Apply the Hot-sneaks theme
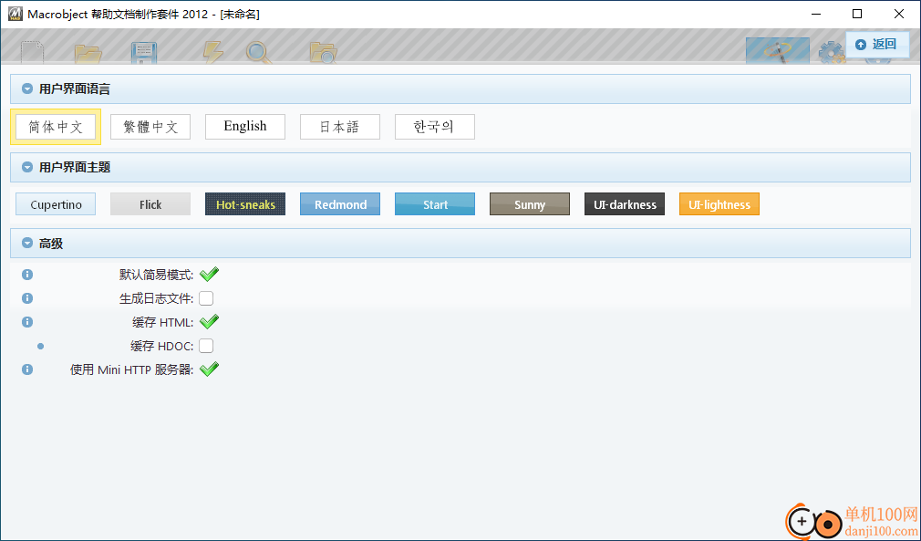 click(x=245, y=204)
